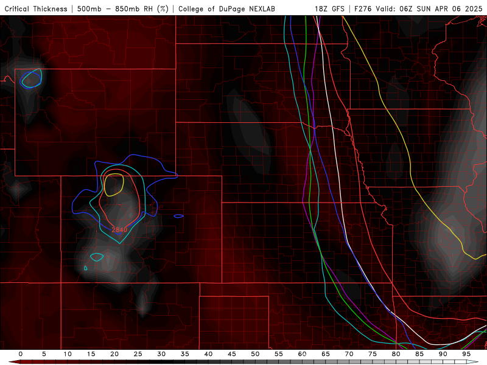487x365 pixels.
Task: Click the red "2840" contour label
Action: (x=119, y=230)
